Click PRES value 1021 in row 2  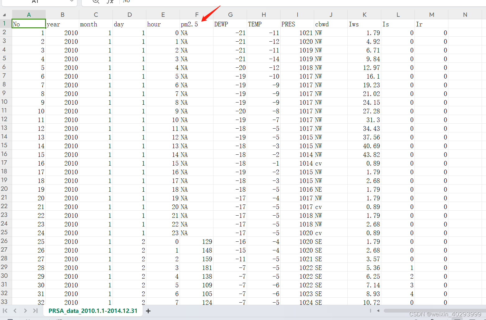[297, 33]
